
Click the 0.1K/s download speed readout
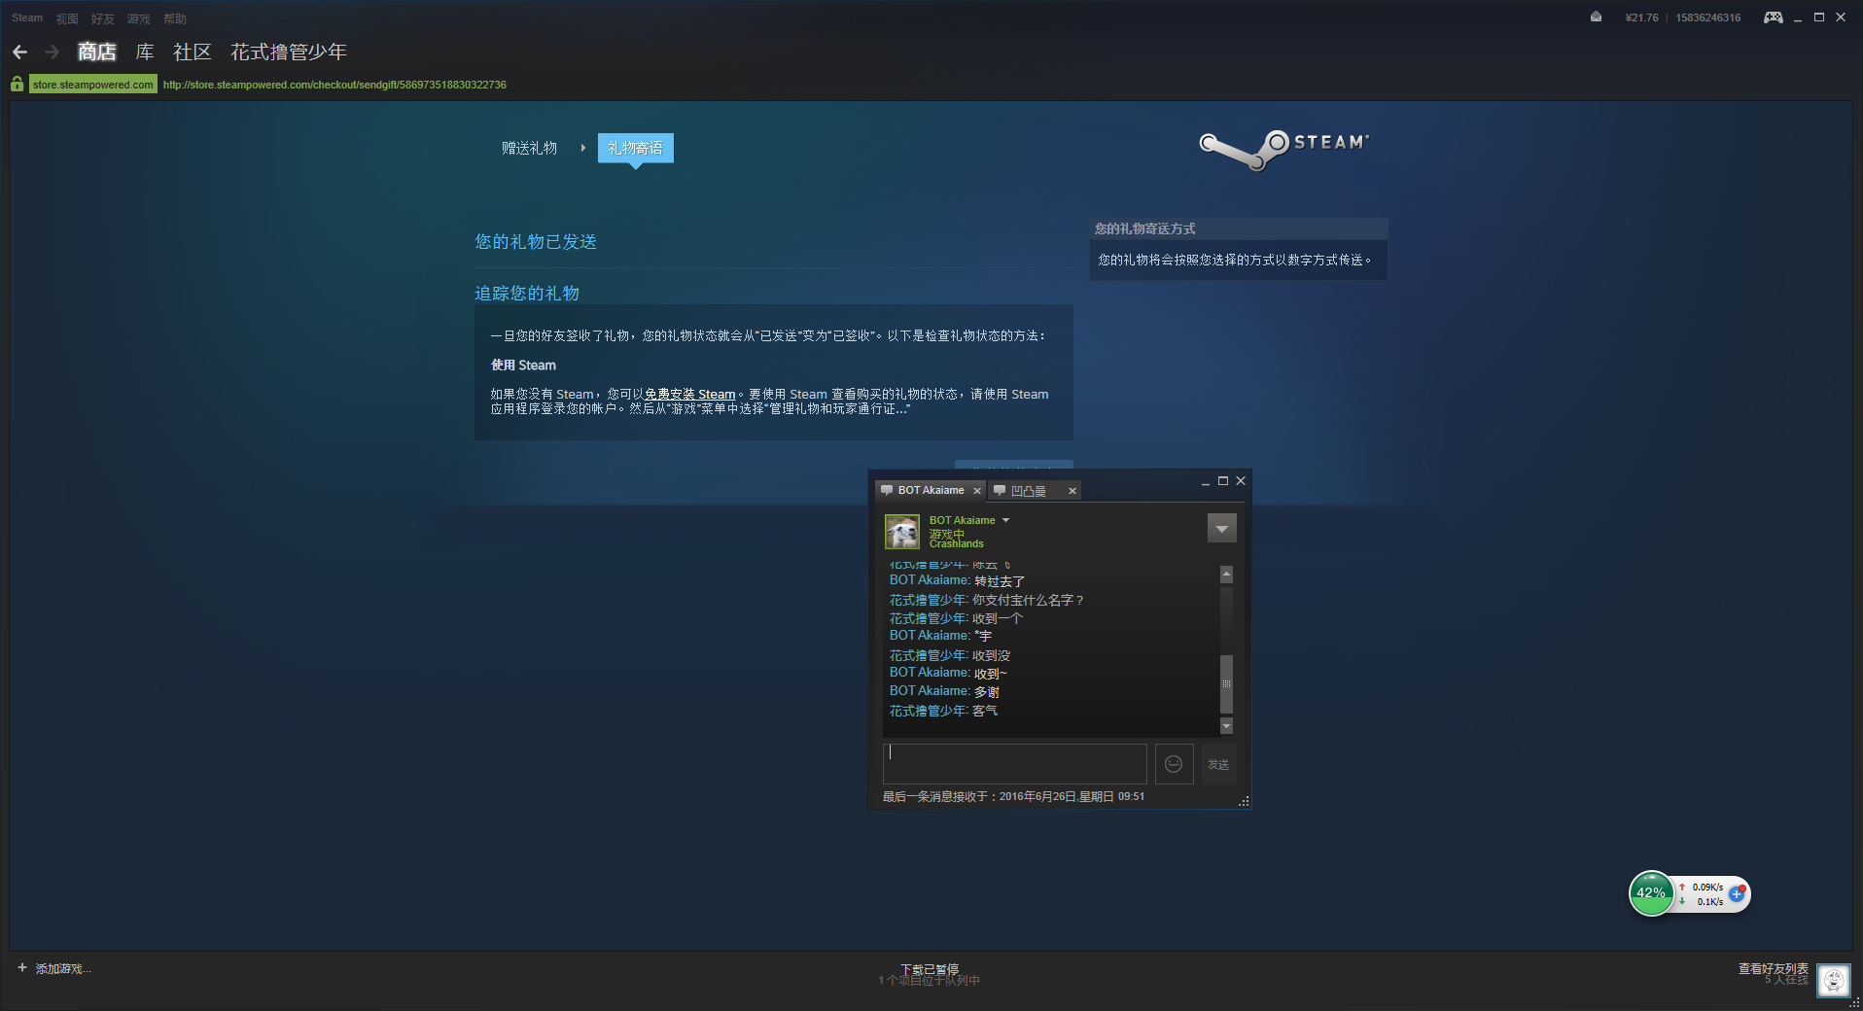[x=1710, y=902]
